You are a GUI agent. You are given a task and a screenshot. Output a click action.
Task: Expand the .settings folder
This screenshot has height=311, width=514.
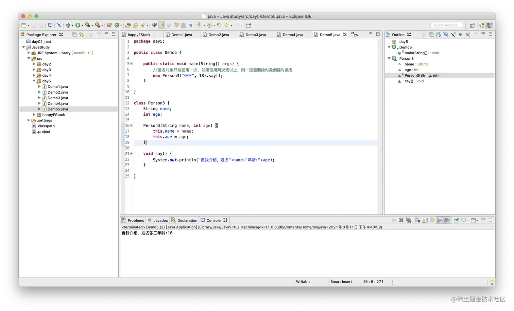[29, 120]
